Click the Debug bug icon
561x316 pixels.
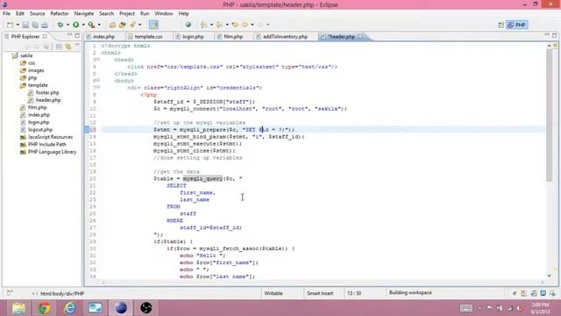60,25
